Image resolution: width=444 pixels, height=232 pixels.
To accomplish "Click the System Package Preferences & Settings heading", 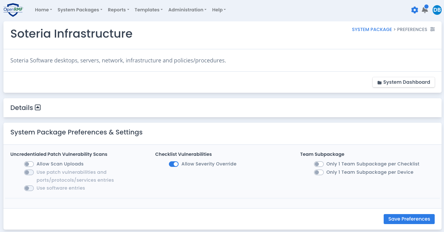I will pos(77,132).
